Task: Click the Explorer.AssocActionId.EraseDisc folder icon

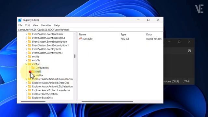Action: [x=30, y=83]
